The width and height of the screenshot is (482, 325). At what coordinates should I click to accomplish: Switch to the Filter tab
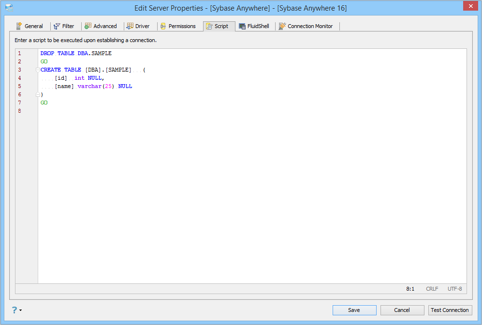(64, 26)
